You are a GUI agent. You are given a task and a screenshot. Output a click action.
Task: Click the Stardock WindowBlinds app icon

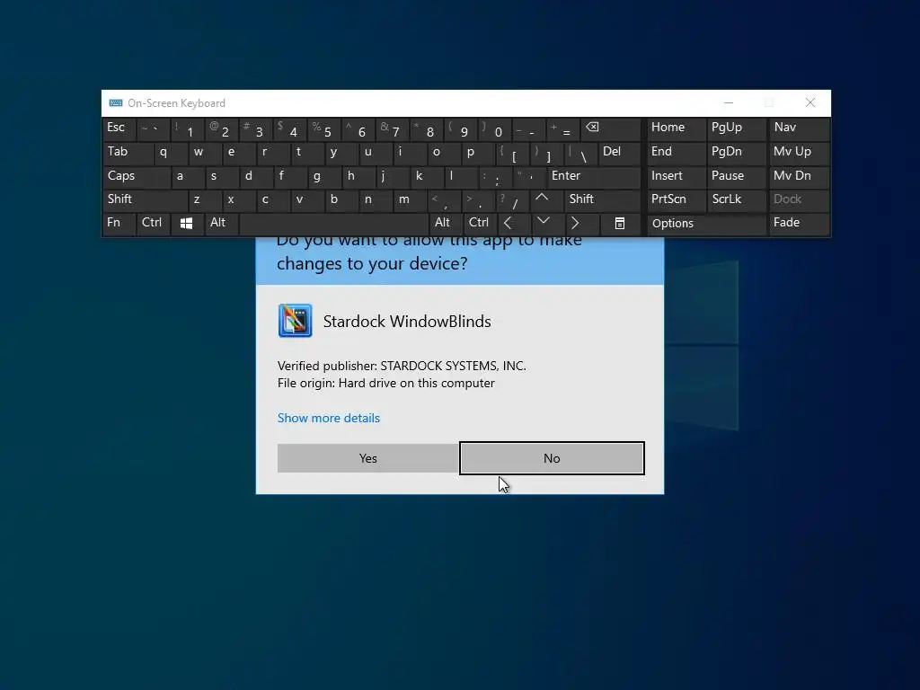tap(295, 321)
